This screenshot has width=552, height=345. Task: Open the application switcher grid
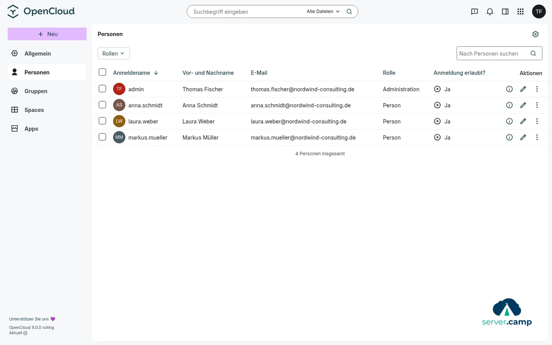point(521,11)
